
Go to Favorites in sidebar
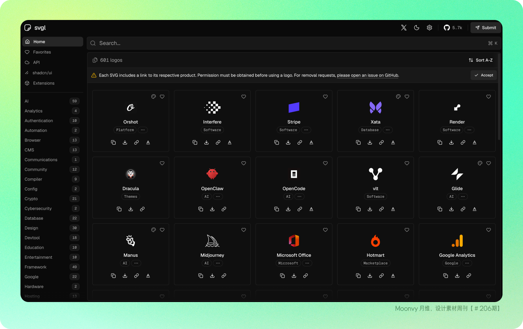42,52
